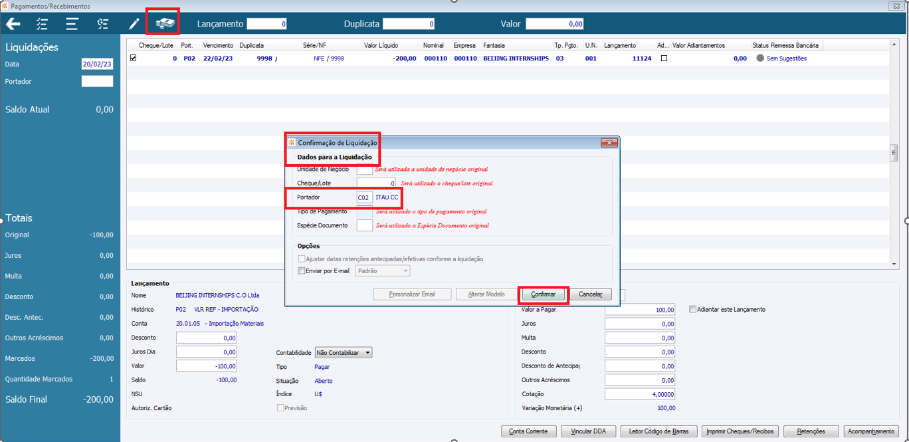
Task: Click the dialog Portador field showing C02
Action: click(x=365, y=197)
